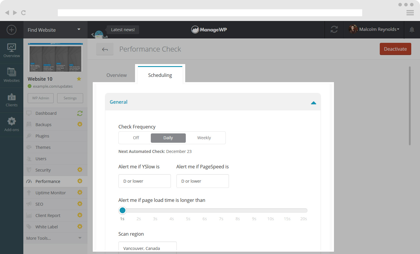Switch to the Overview tab

[x=117, y=75]
